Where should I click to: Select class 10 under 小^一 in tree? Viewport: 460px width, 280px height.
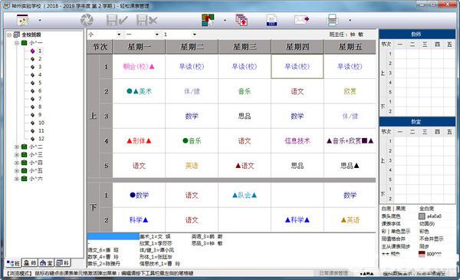41,123
